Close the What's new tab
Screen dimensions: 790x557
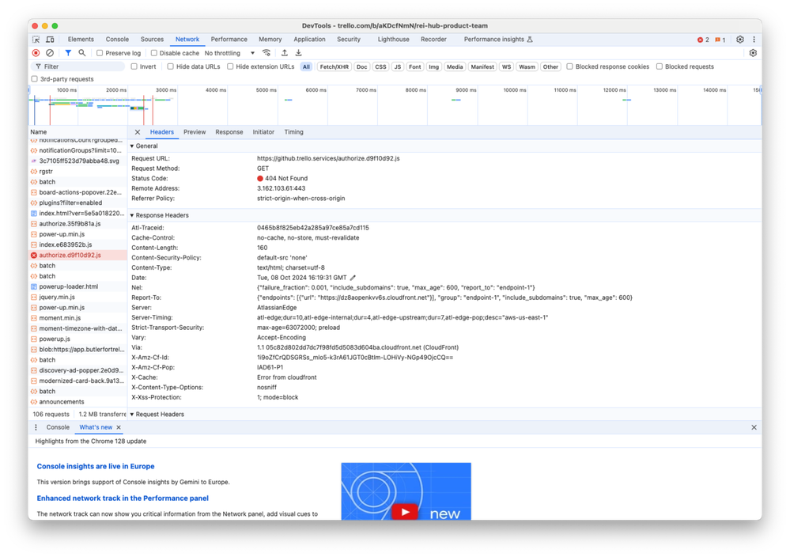(119, 427)
